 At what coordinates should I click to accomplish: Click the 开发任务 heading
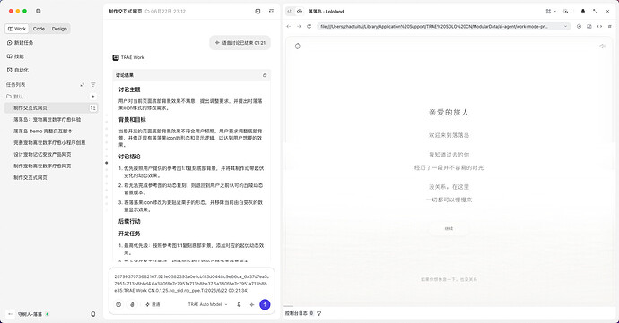point(129,234)
